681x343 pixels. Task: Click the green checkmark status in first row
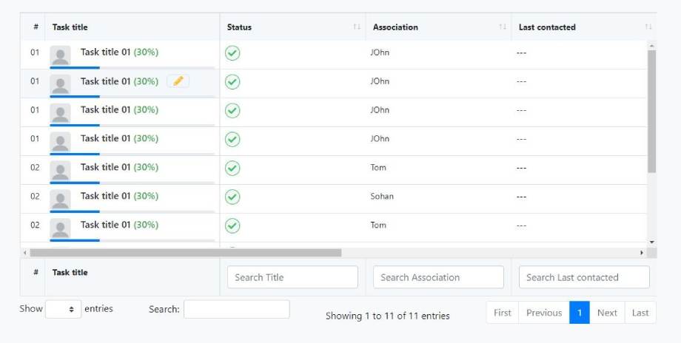tap(232, 53)
